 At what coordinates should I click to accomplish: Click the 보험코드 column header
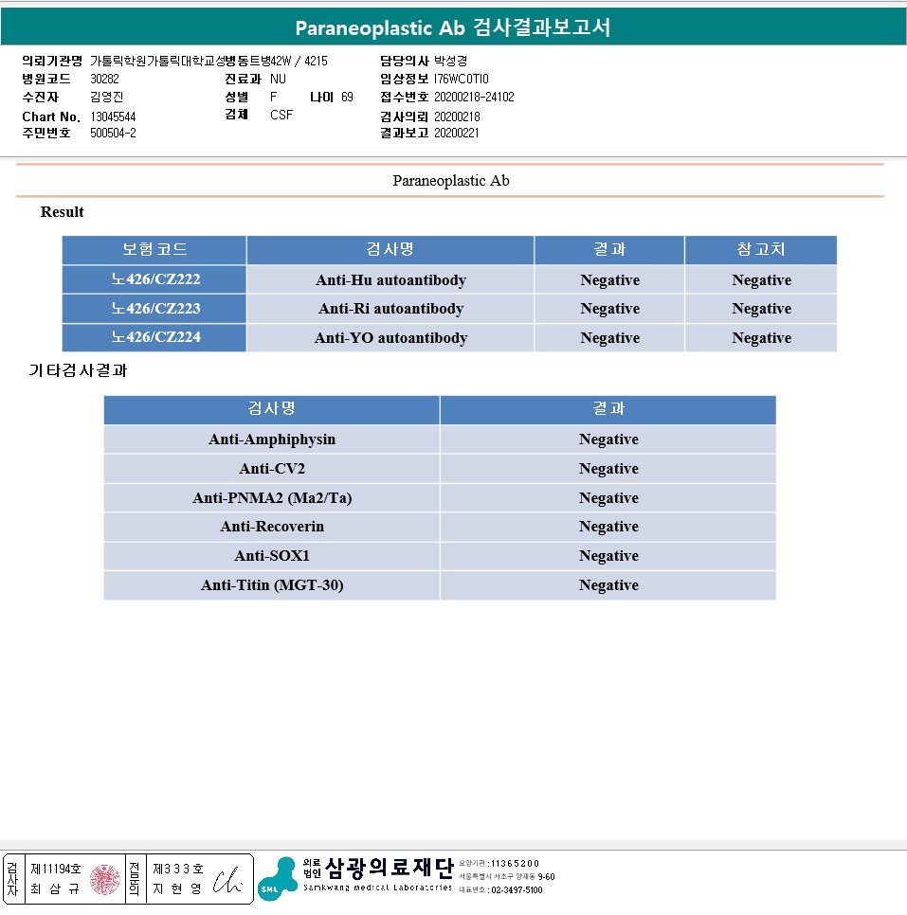click(x=154, y=250)
